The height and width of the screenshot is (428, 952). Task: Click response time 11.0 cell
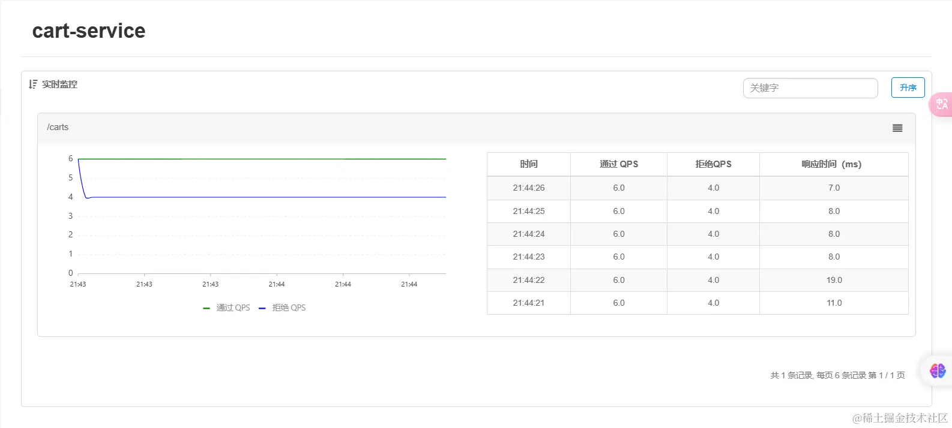[x=834, y=303]
